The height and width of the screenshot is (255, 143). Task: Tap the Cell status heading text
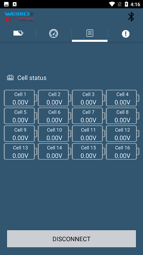click(x=32, y=78)
